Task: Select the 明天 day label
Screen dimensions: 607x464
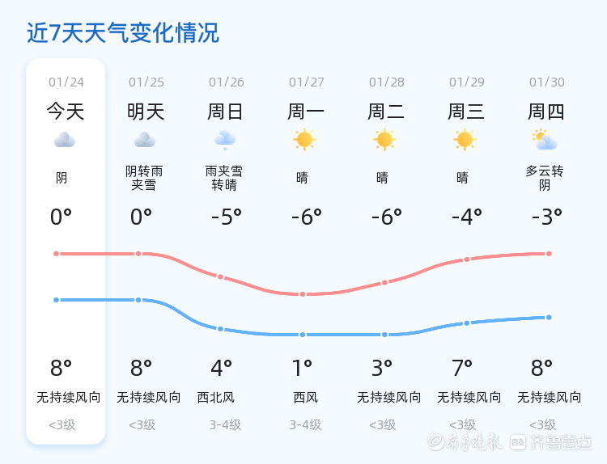Action: coord(146,112)
